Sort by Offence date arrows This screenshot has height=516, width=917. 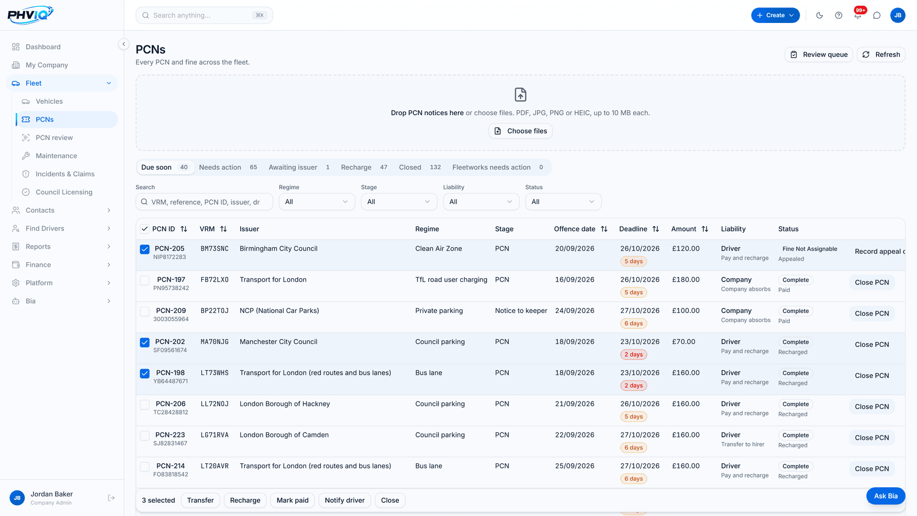click(x=604, y=229)
